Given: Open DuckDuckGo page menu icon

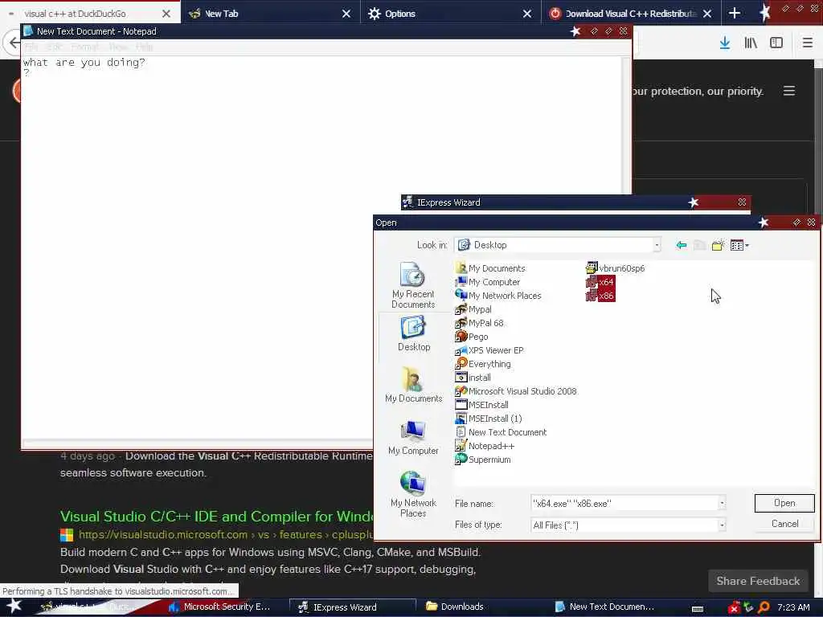Looking at the screenshot, I should [x=789, y=91].
